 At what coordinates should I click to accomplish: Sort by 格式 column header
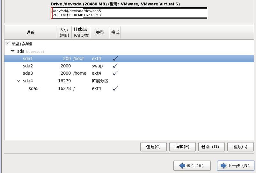coord(115,32)
